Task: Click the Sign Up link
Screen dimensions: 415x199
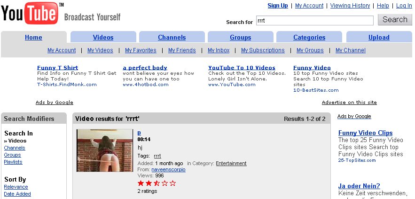Action: (278, 6)
